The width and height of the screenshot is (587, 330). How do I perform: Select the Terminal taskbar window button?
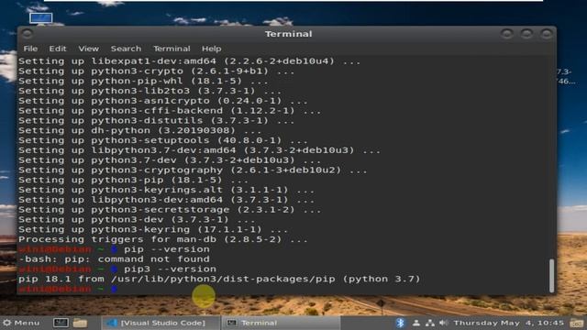(281, 323)
